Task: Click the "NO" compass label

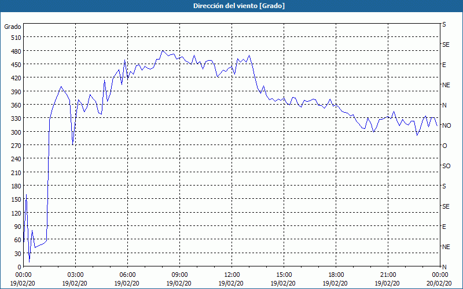Action: pos(446,125)
